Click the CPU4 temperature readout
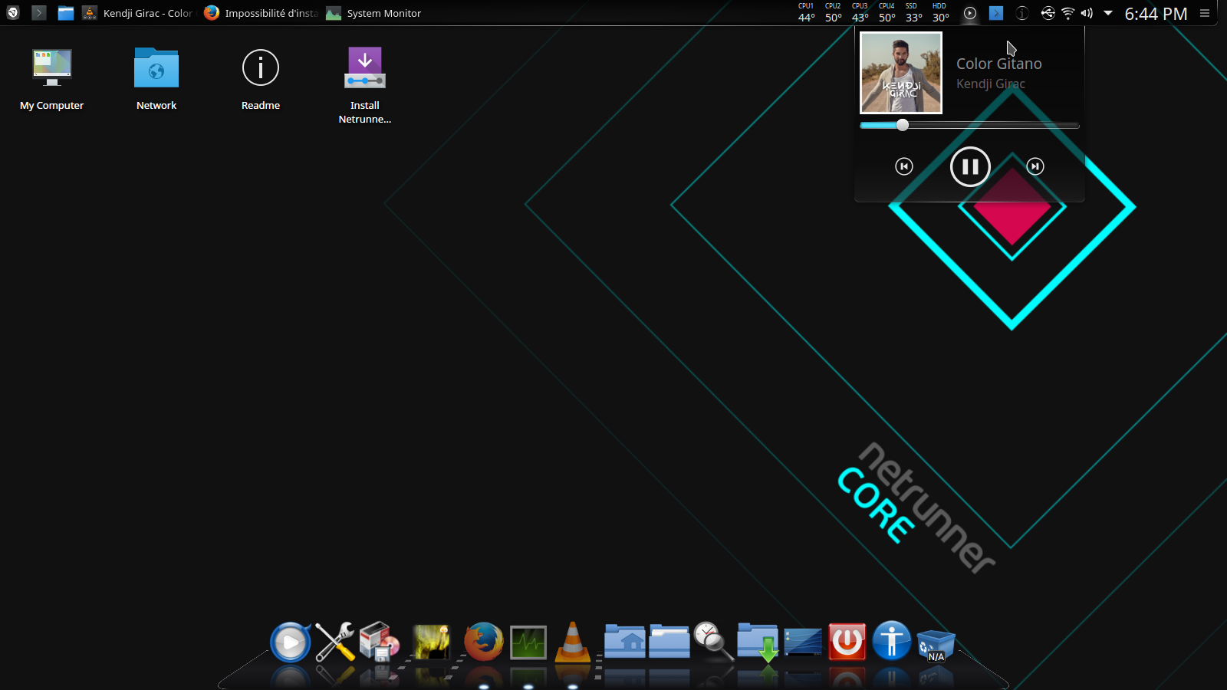The width and height of the screenshot is (1227, 690). pos(887,13)
